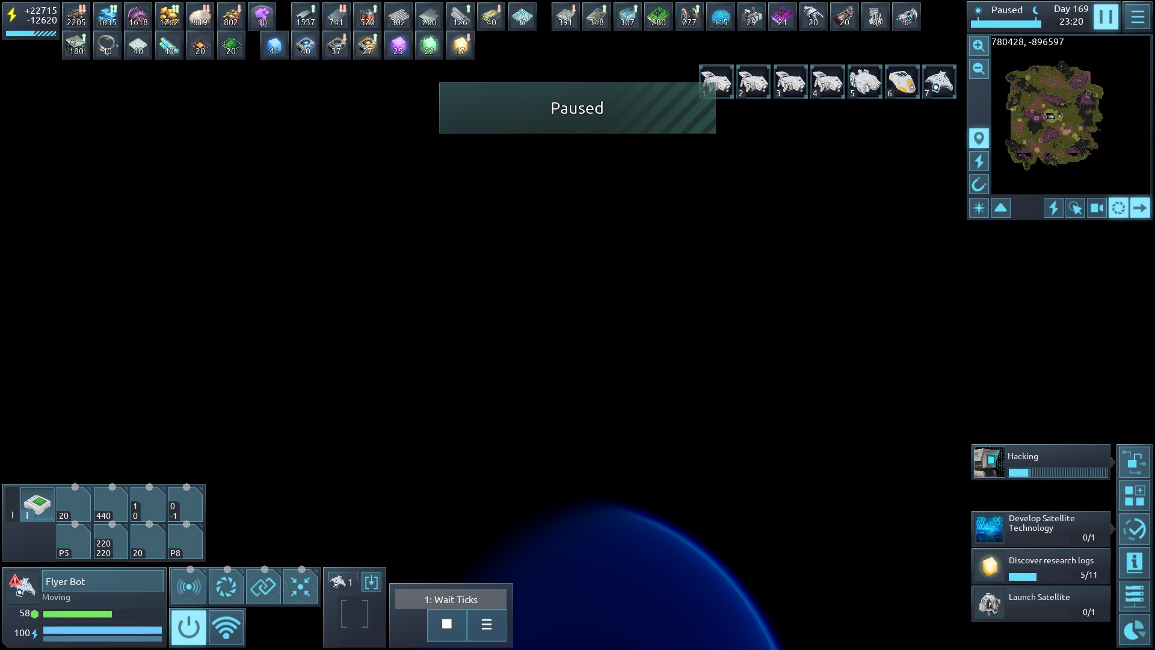Screen dimensions: 1155x650
Task: Click the Flyer Bot name field
Action: click(x=102, y=581)
